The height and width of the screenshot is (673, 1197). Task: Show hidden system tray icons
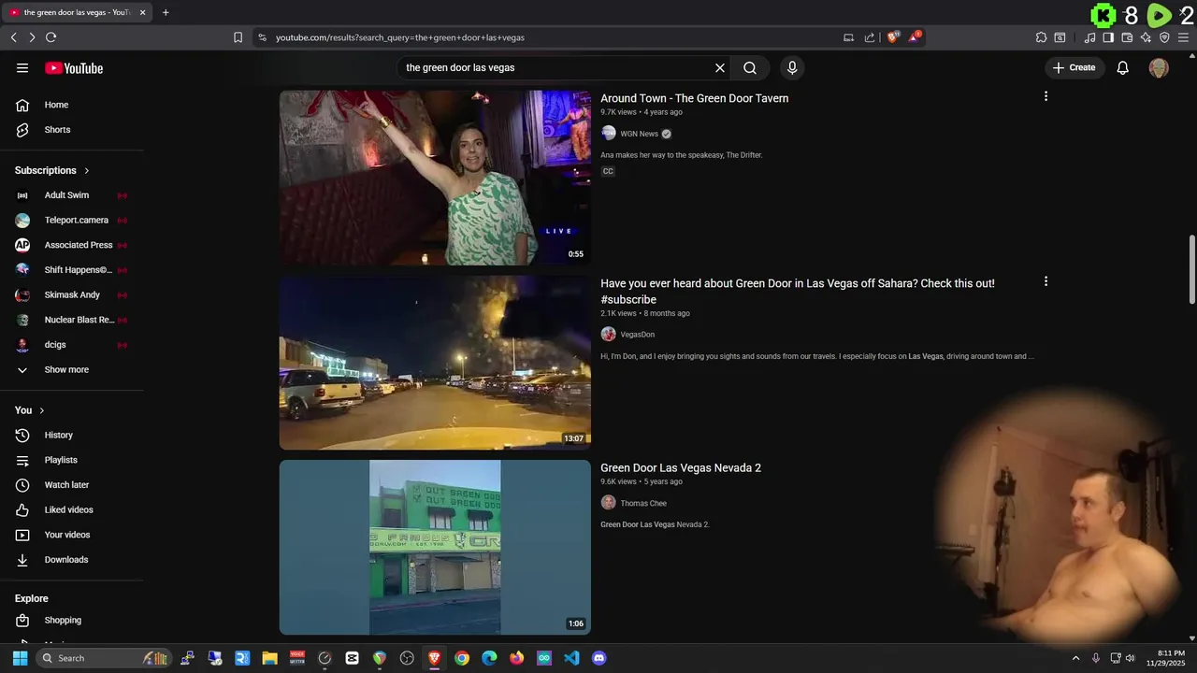pos(1075,658)
